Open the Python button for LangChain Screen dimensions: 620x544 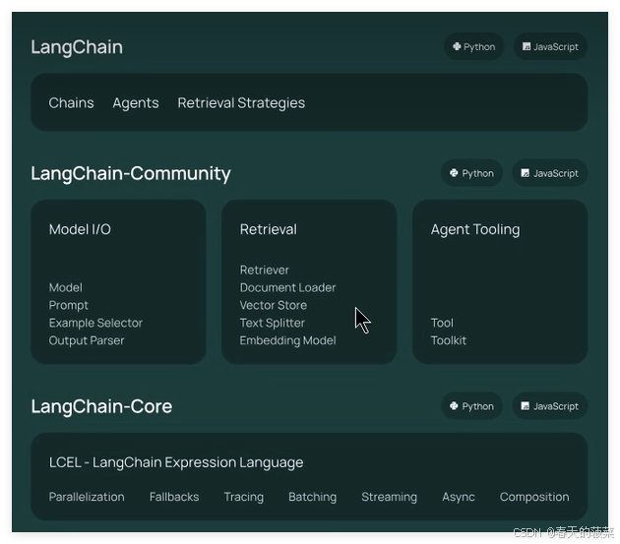pos(474,46)
